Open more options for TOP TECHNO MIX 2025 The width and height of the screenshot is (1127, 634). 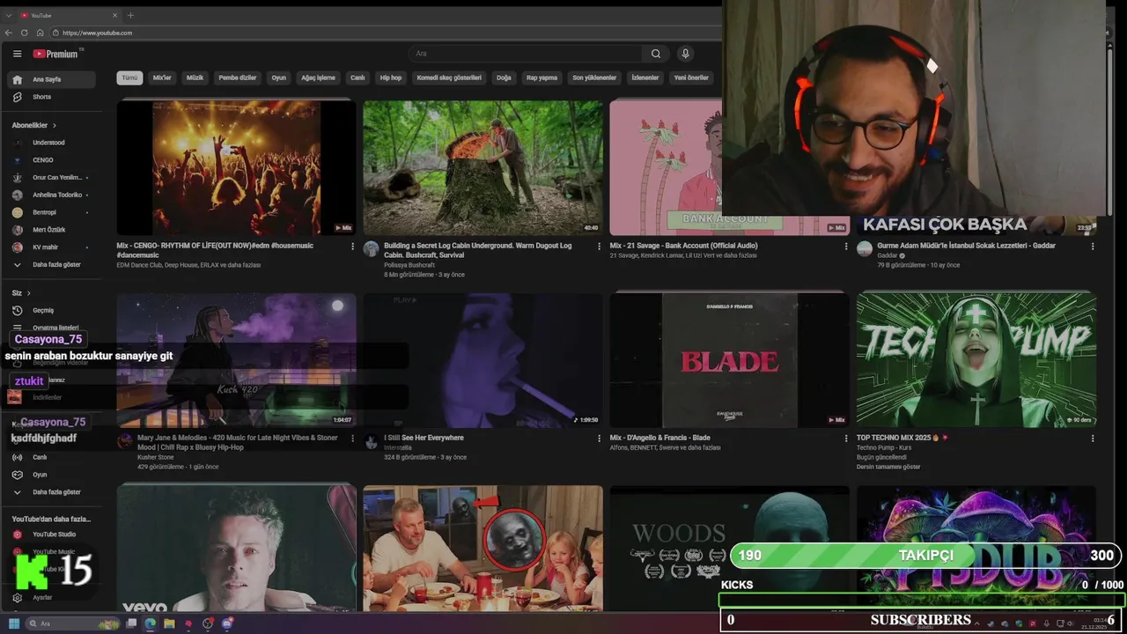coord(1093,439)
